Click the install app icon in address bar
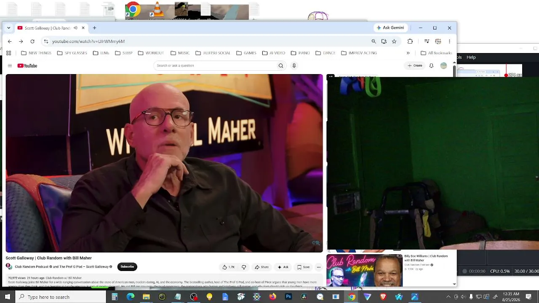 tap(384, 41)
